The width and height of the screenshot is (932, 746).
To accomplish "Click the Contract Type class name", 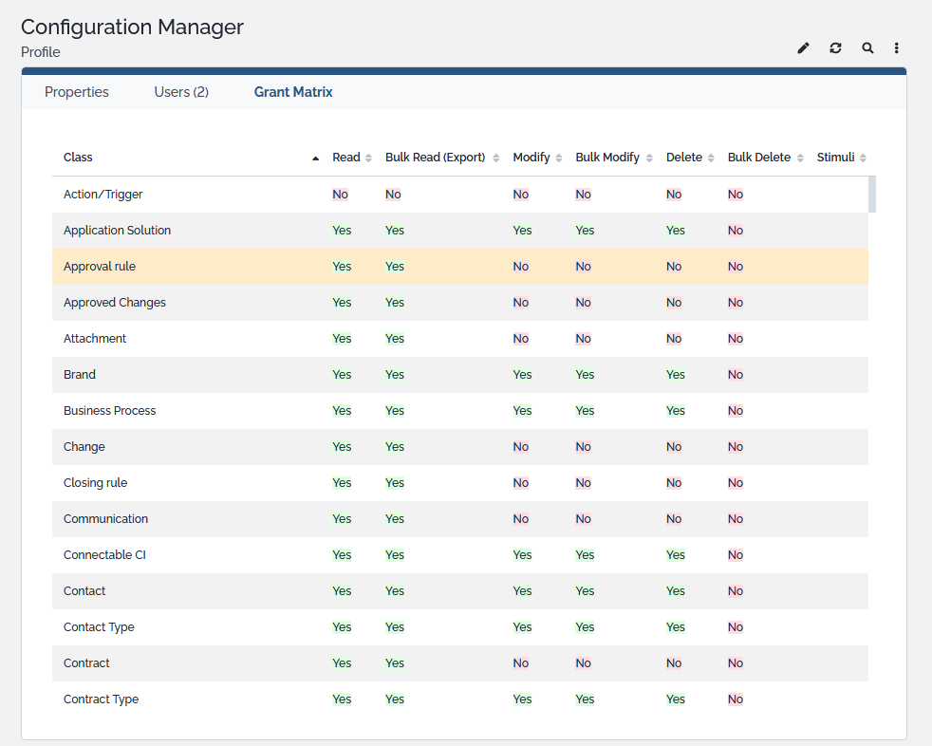I will pos(101,699).
